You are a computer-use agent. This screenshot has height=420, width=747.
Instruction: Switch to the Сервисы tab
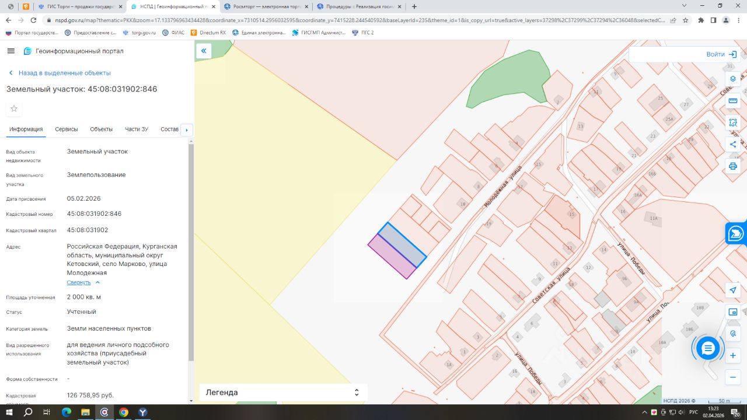click(x=67, y=129)
